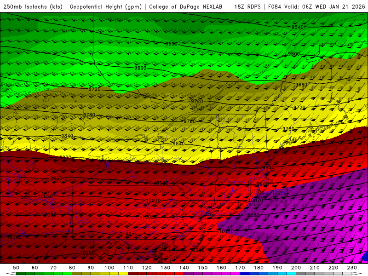Click the 160 value on the color scale
368x276 pixels.
[x=221, y=268]
